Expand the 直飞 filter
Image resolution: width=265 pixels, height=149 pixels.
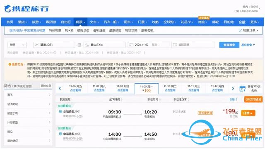point(28,95)
